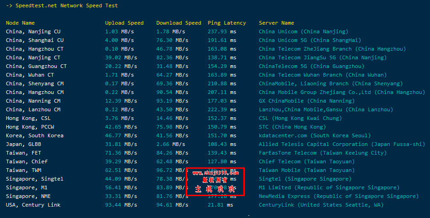
Task: Click download speed value '14.46 MB/s'
Action: click(x=172, y=119)
